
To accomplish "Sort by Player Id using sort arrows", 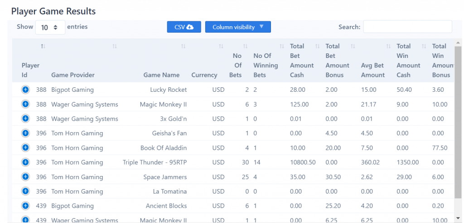I will [x=43, y=46].
